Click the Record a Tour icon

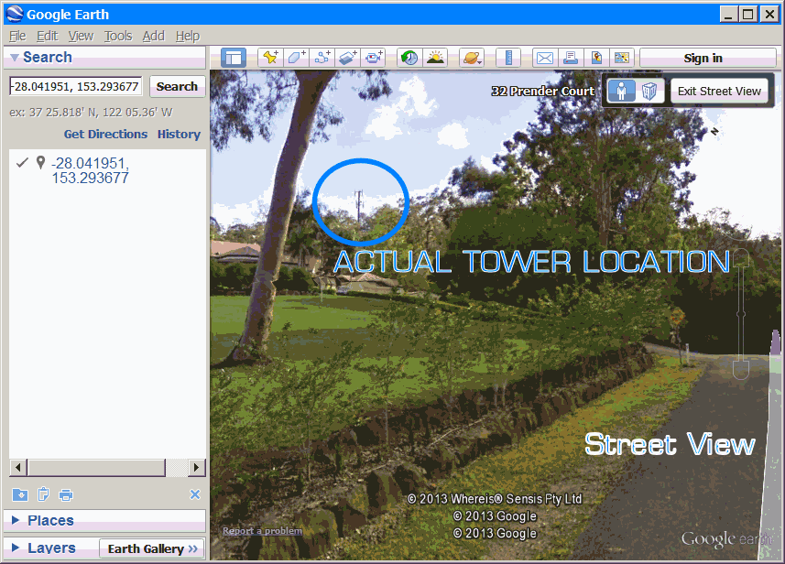[x=373, y=58]
